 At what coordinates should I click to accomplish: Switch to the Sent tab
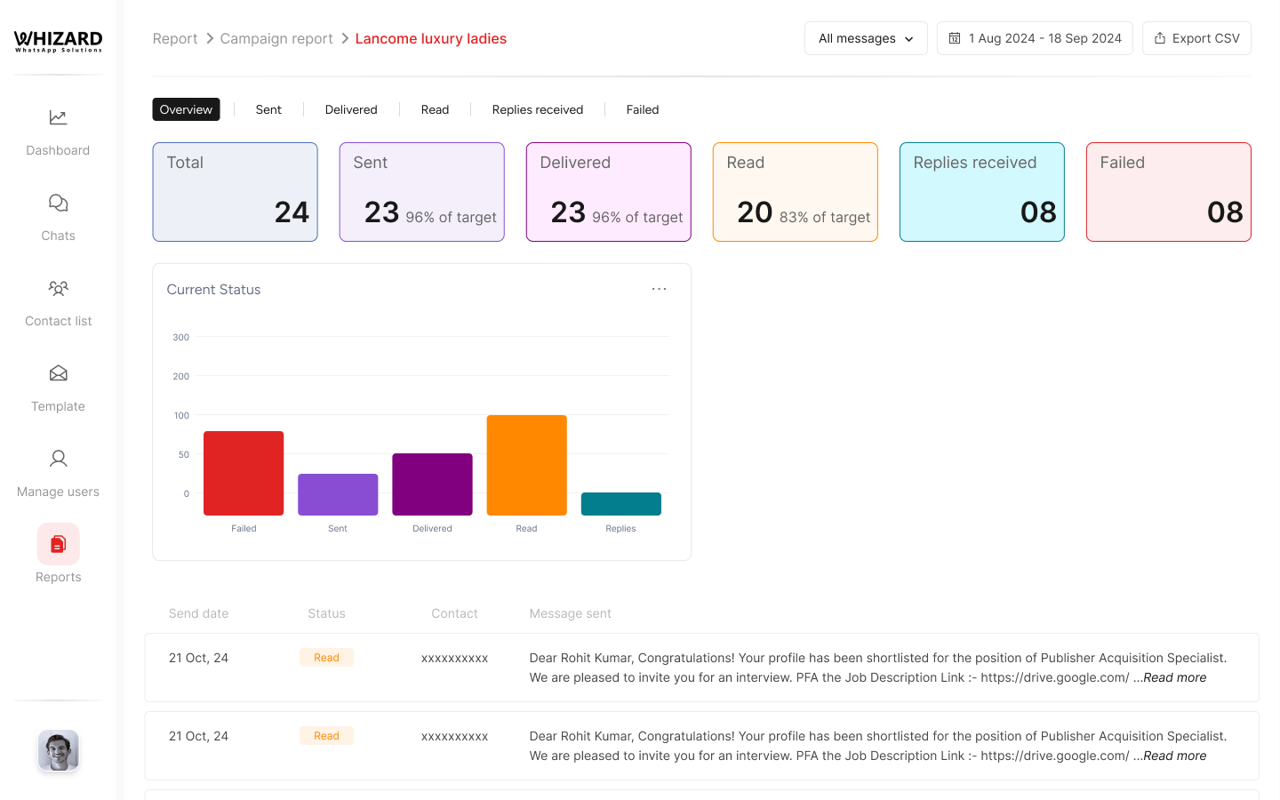click(268, 109)
